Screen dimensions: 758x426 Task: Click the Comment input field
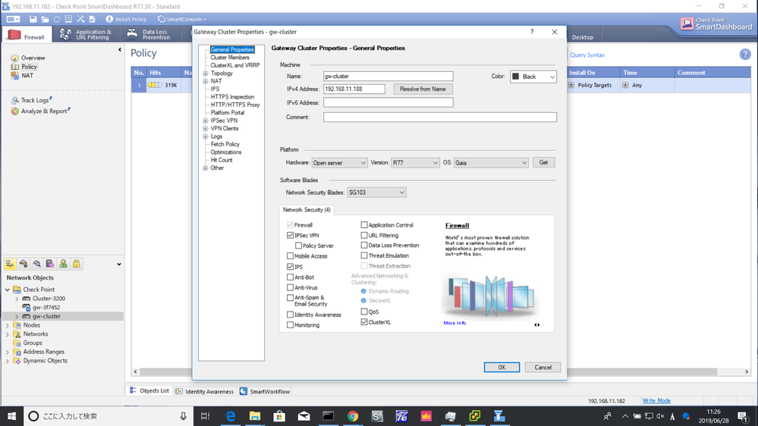coord(440,117)
